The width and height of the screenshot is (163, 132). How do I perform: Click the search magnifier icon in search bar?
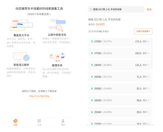pyautogui.click(x=91, y=9)
